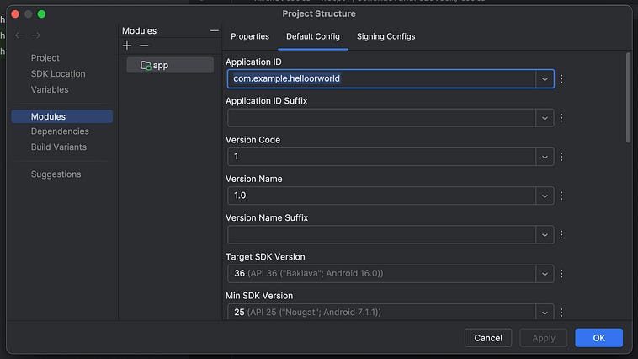Click the Cancel button
Image resolution: width=638 pixels, height=359 pixels.
[488, 338]
